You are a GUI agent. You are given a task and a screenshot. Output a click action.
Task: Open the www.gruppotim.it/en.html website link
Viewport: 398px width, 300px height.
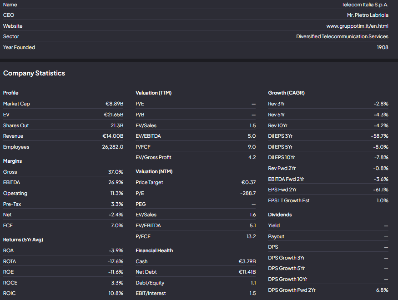tap(357, 26)
